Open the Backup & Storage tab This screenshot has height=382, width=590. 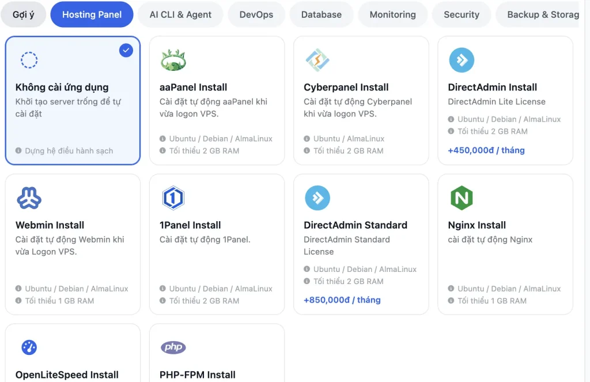coord(538,14)
